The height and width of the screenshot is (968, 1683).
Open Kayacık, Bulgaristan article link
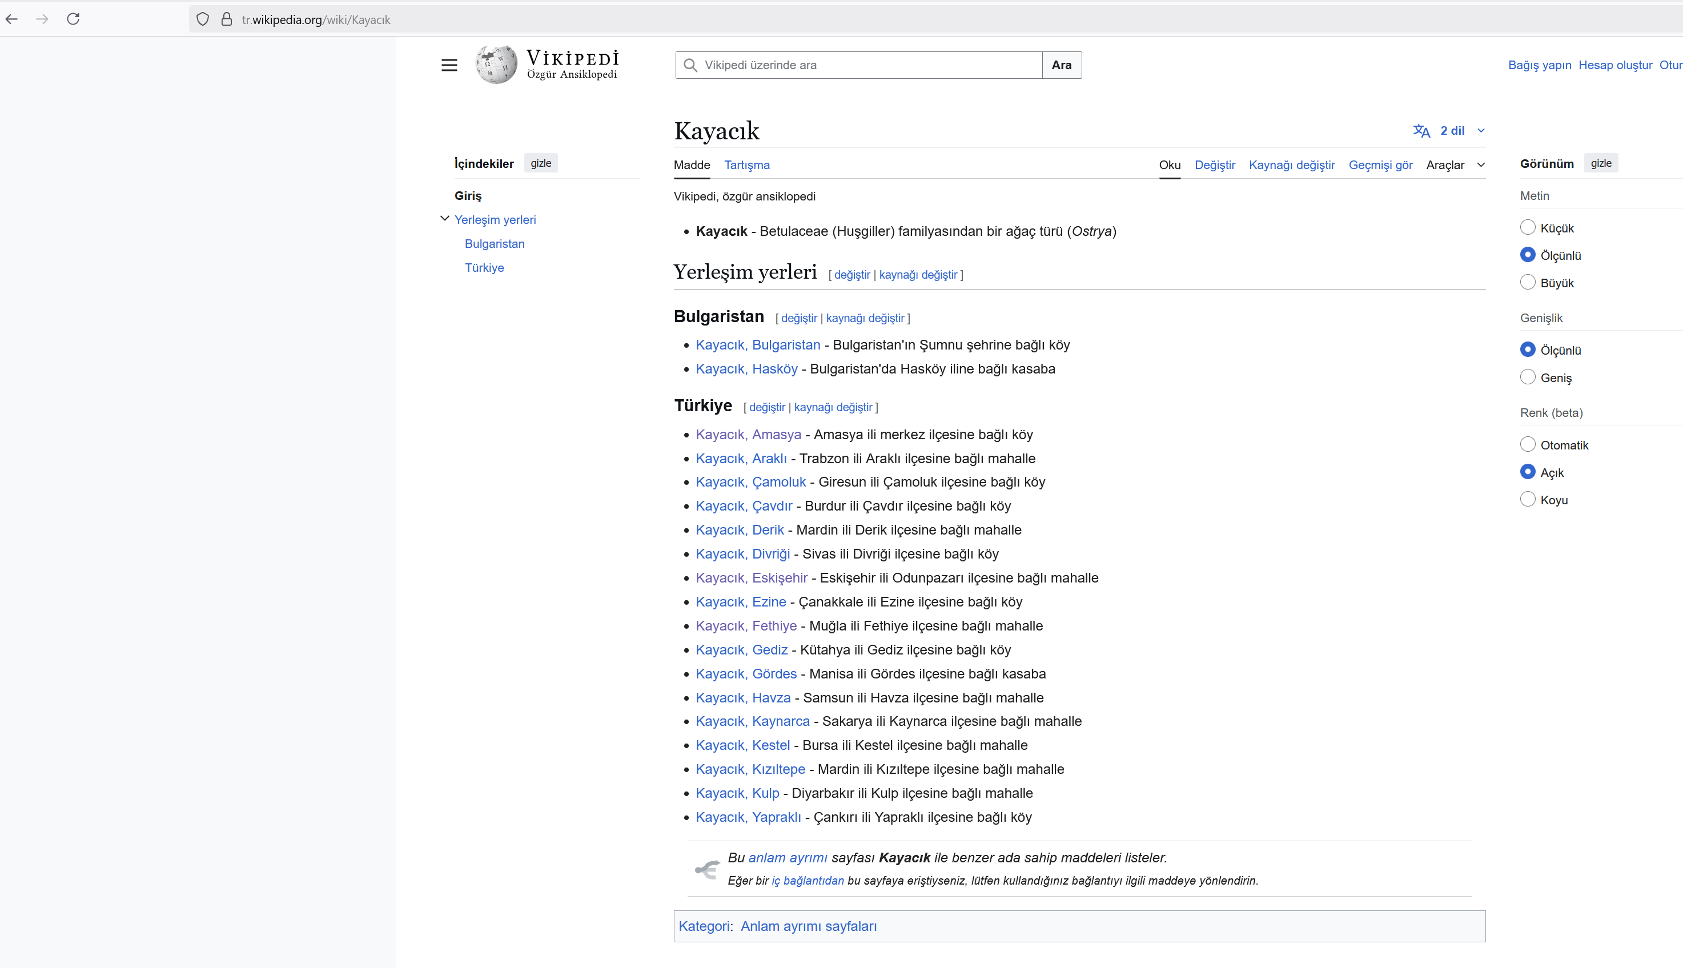(758, 344)
